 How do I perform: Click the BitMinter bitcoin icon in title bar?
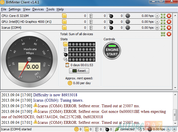click(2, 2)
